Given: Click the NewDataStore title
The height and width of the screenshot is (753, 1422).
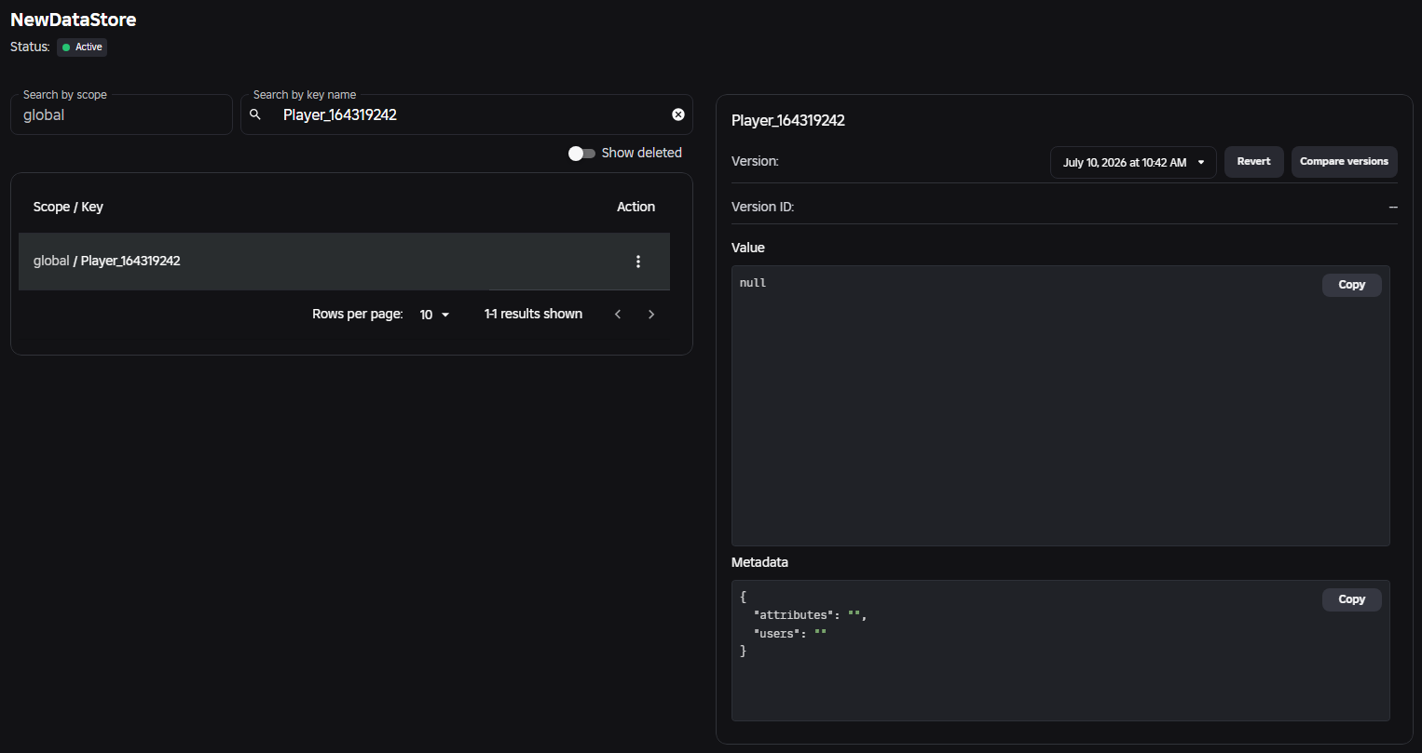Looking at the screenshot, I should [x=73, y=19].
